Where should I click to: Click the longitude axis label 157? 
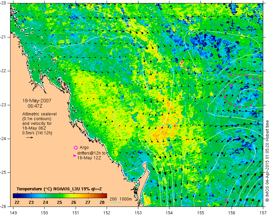[x=263, y=213]
